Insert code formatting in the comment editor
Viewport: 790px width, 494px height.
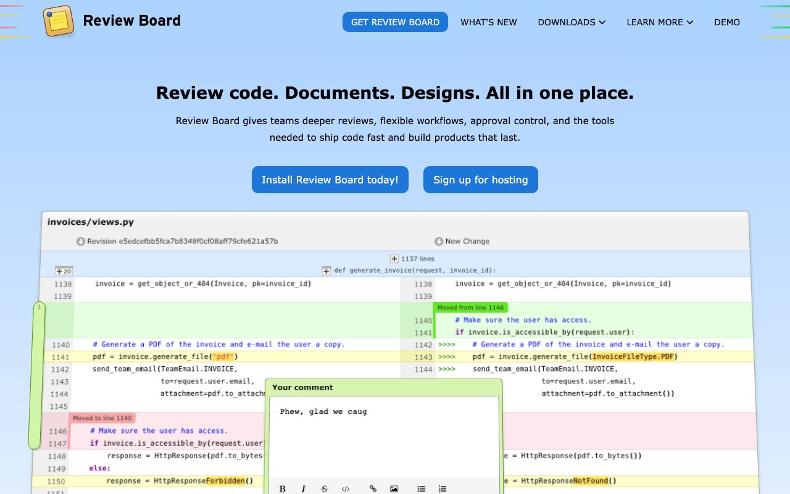click(346, 488)
